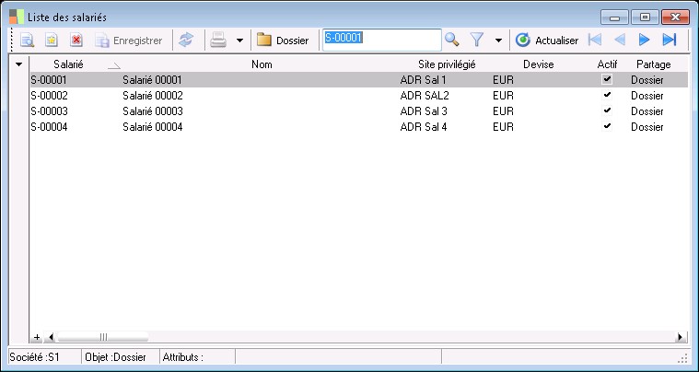The image size is (699, 372).
Task: Click the view record icon in toolbar
Action: pos(27,40)
